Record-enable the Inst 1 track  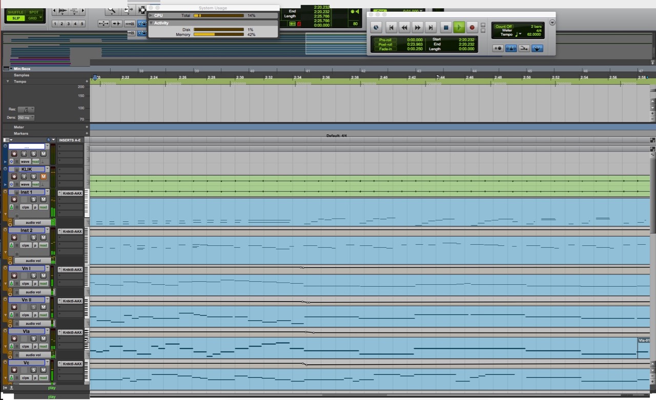(x=14, y=200)
